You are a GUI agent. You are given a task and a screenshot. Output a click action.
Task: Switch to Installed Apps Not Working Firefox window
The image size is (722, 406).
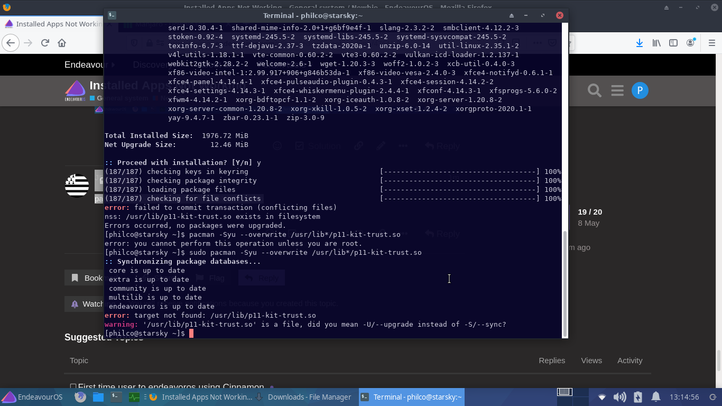(x=200, y=397)
